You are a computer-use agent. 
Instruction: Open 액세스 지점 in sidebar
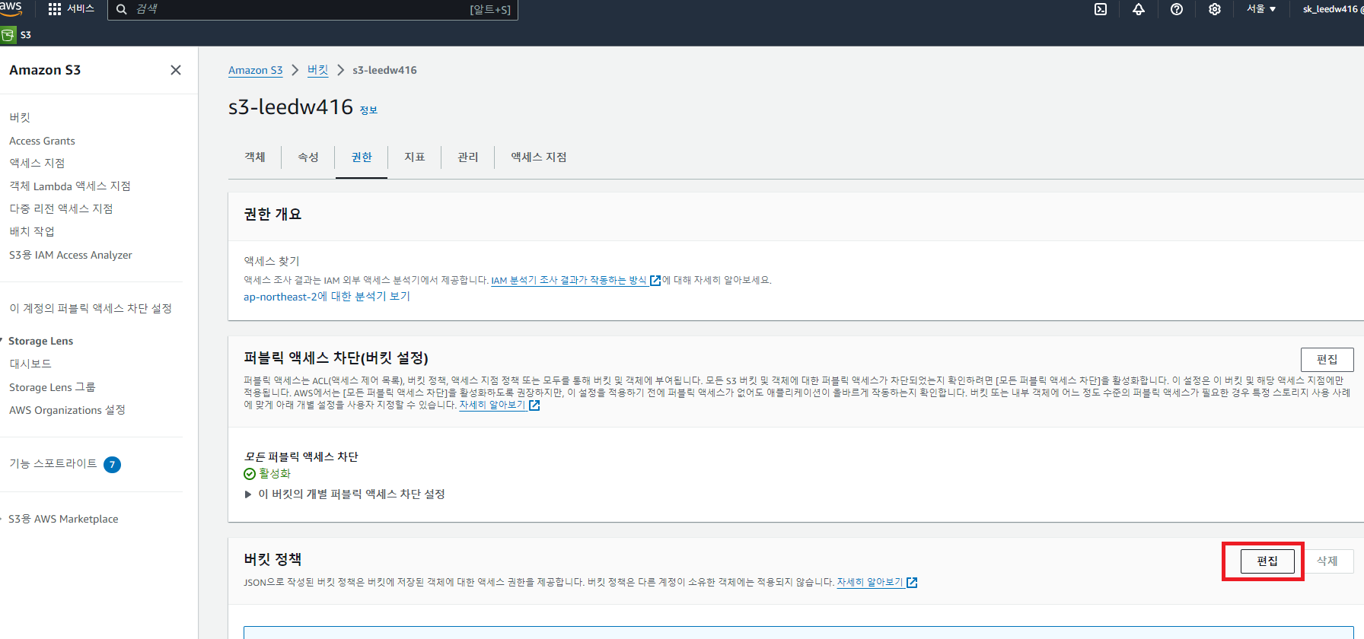pos(37,163)
